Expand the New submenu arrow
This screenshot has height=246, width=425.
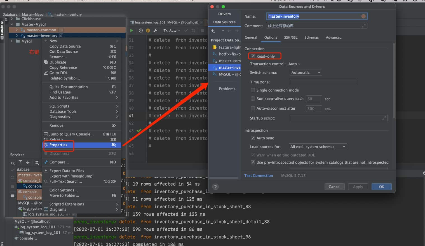[x=117, y=41]
